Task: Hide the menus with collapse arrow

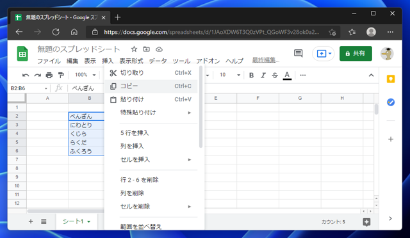Action: (371, 75)
